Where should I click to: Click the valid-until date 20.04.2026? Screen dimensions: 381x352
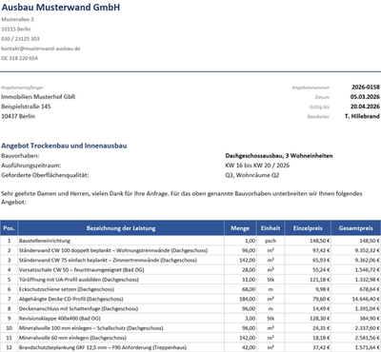[x=365, y=107]
